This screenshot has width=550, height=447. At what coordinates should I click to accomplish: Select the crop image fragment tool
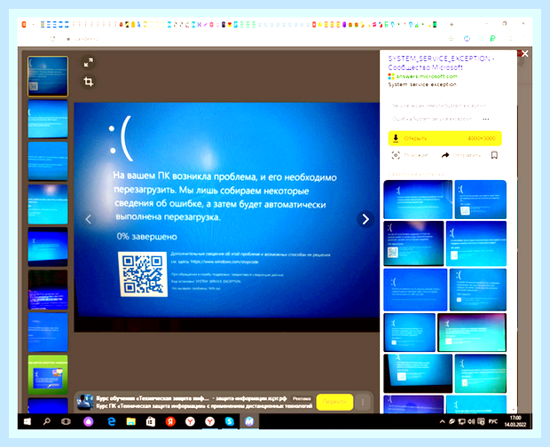click(89, 82)
